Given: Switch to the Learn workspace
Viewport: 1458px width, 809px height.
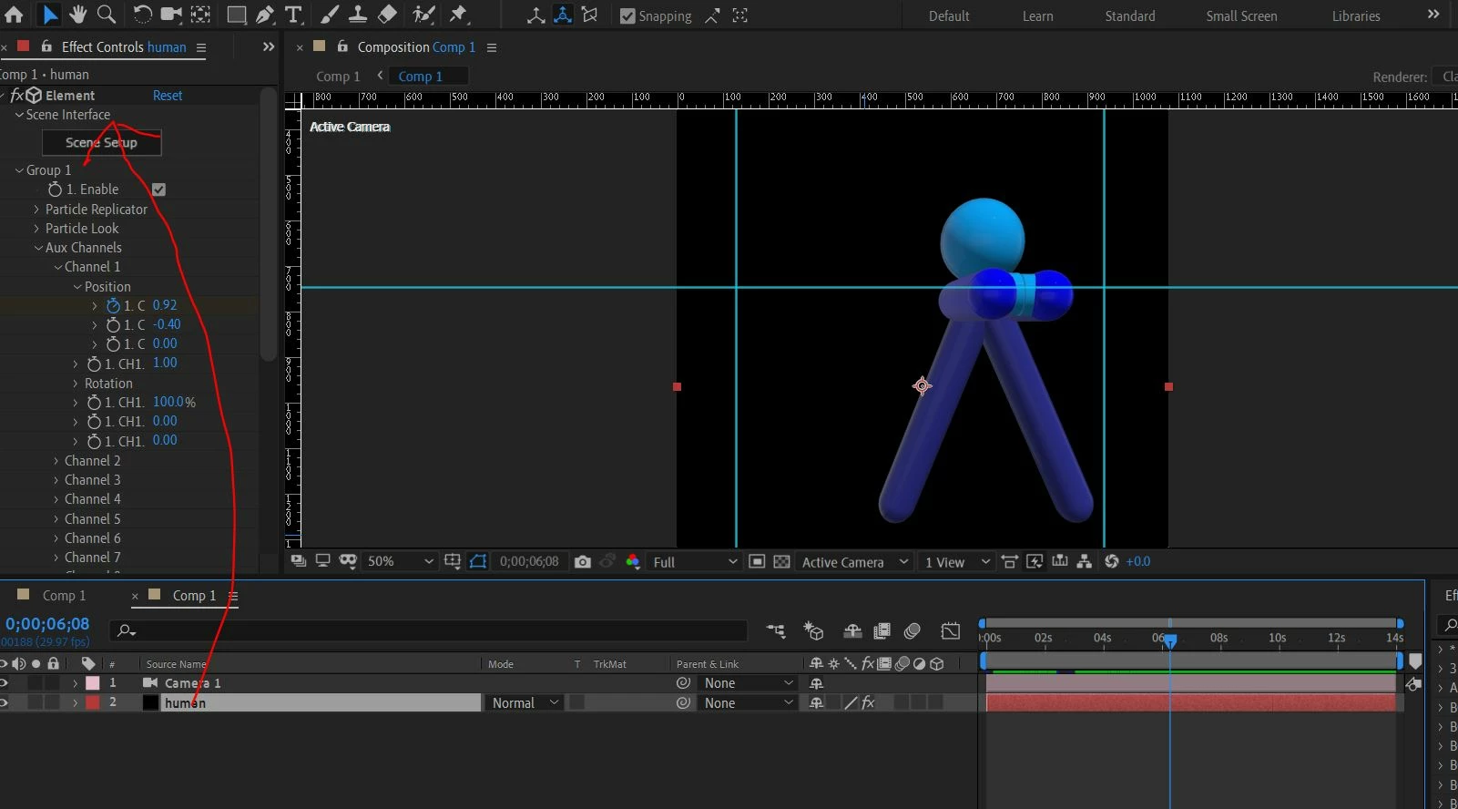Looking at the screenshot, I should pos(1037,16).
